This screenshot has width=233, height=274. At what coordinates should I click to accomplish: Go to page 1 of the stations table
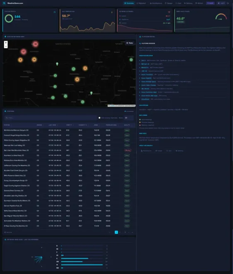(x=116, y=232)
